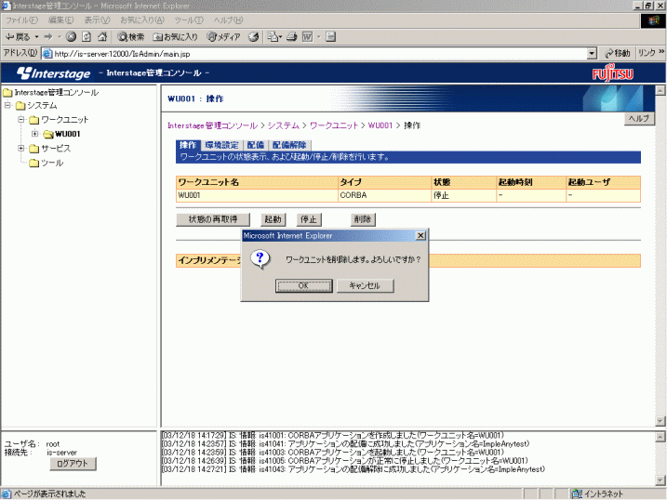Image resolution: width=667 pixels, height=500 pixels.
Task: Open the Search (検索) toolbar button
Action: point(130,37)
